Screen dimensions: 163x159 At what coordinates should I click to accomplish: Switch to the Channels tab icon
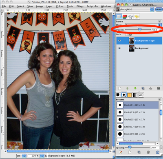coord(125,17)
